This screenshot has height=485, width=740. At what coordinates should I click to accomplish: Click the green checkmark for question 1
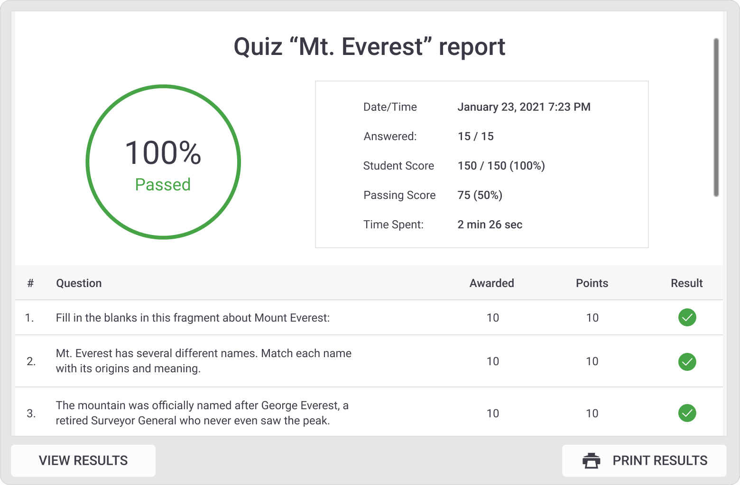coord(687,318)
